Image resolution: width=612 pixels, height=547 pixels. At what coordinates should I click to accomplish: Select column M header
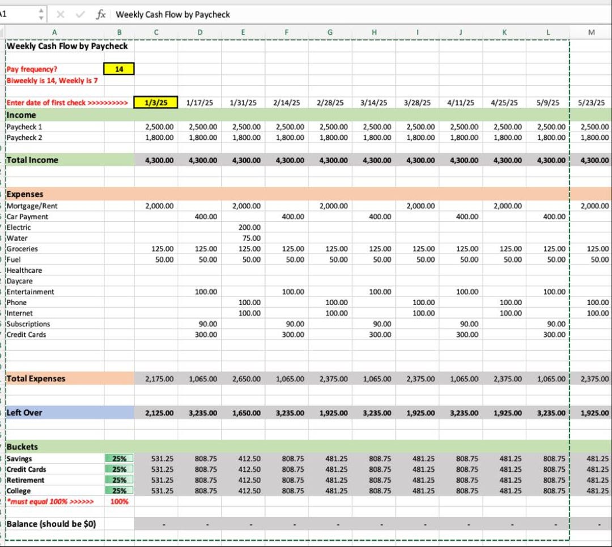point(591,33)
